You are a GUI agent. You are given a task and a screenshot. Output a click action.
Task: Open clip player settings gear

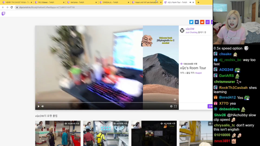coord(171,106)
